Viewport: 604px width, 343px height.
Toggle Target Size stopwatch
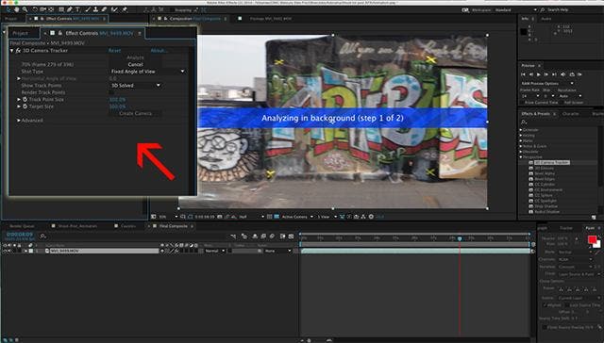click(x=25, y=106)
